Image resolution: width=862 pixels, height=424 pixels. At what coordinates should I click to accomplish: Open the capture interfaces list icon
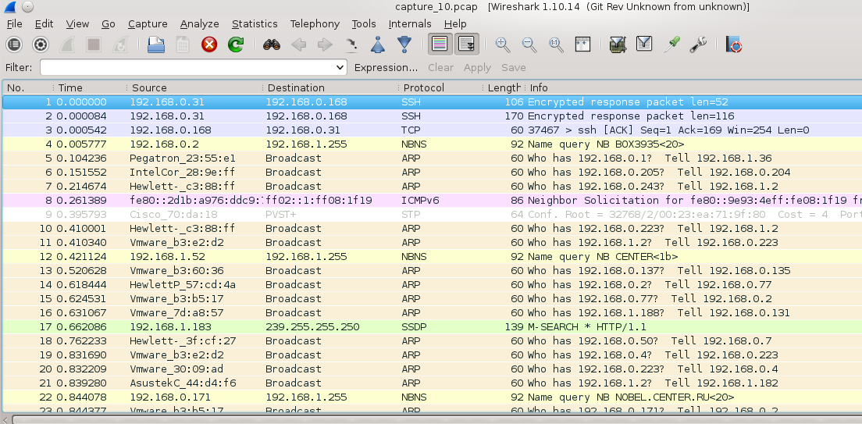tap(14, 45)
